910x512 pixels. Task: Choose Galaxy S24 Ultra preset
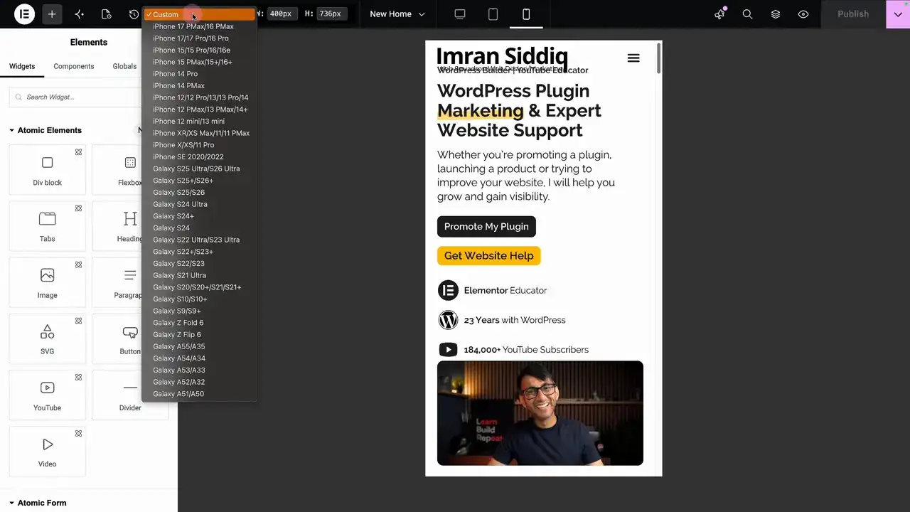(x=199, y=204)
